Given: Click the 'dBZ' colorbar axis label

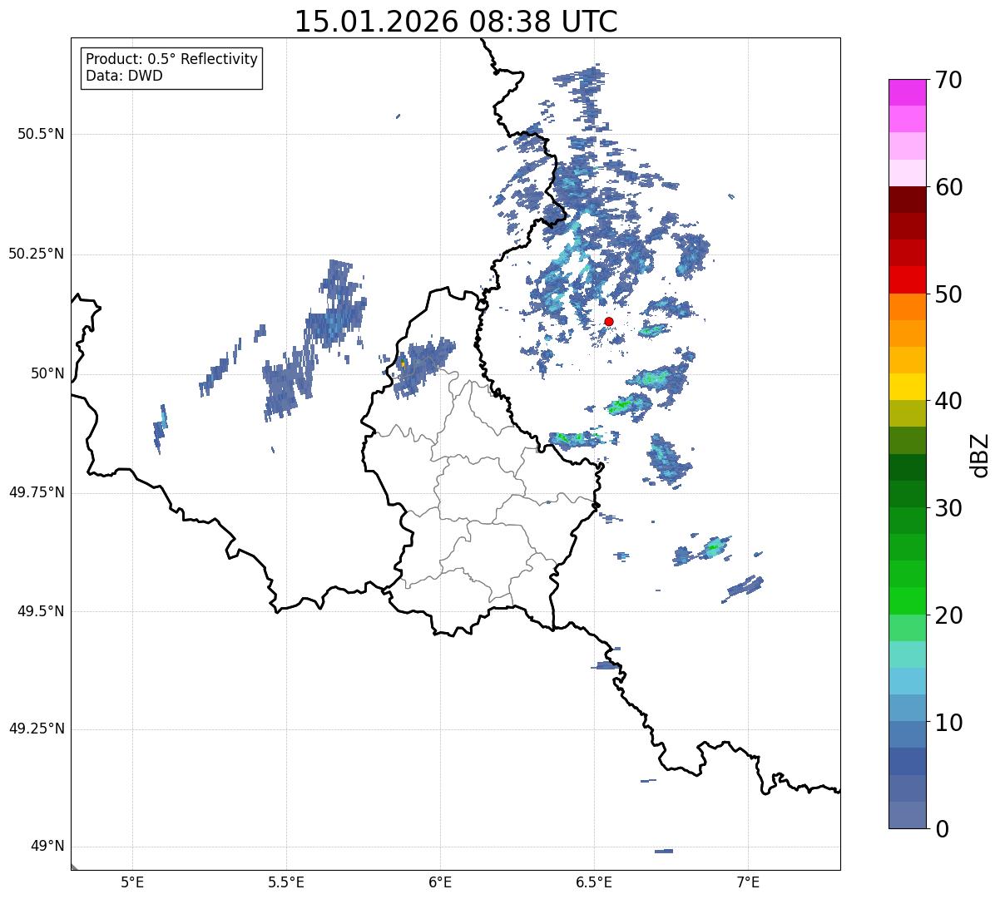Looking at the screenshot, I should tap(980, 454).
